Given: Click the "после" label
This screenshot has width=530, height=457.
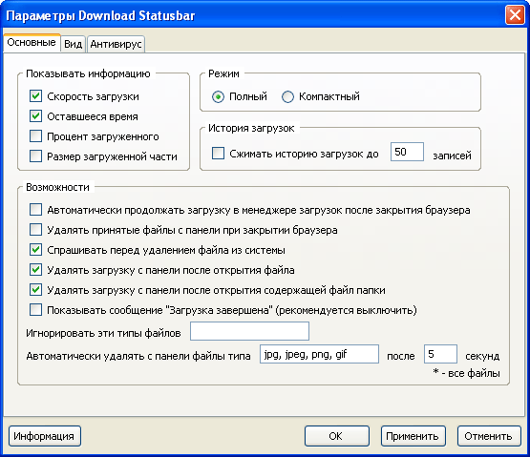Looking at the screenshot, I should coord(401,356).
